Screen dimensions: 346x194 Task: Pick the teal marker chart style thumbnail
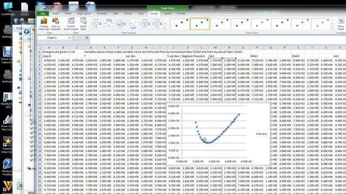pyautogui.click(x=301, y=24)
